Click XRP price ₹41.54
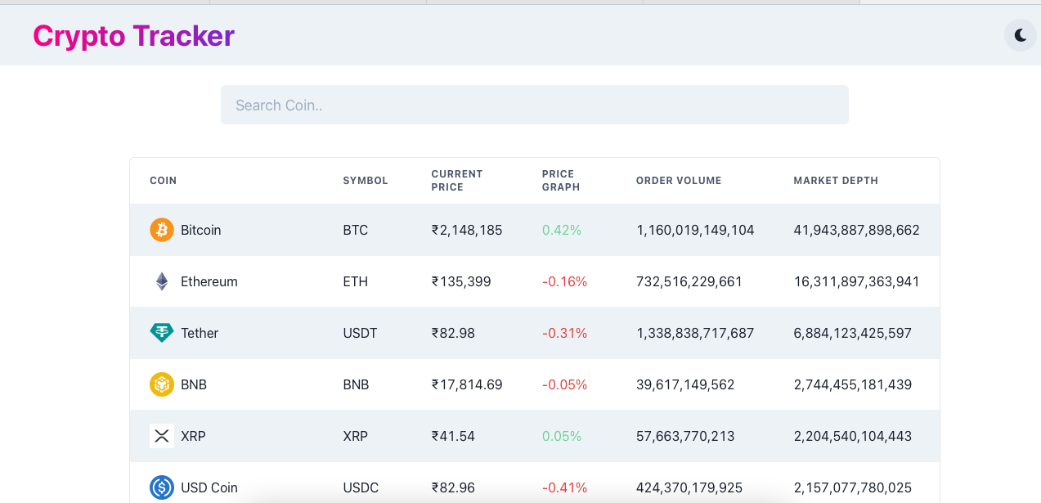This screenshot has width=1041, height=503. pos(453,436)
